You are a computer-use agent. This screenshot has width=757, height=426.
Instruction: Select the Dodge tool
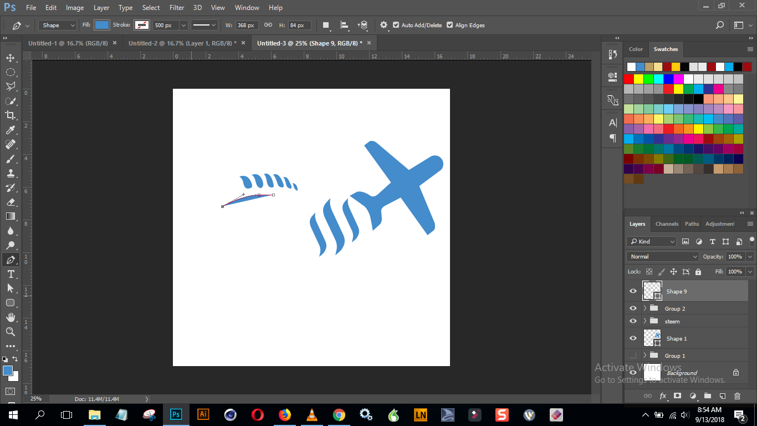tap(10, 245)
